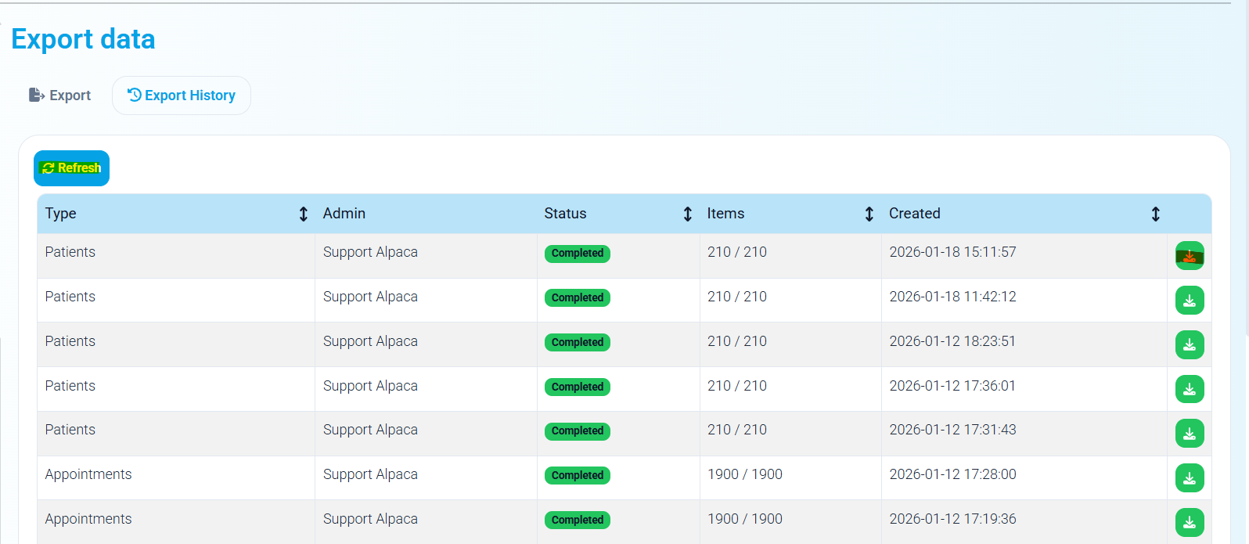Download Patients export created 2026-01-12 18:23:51
The height and width of the screenshot is (544, 1249).
[1189, 345]
